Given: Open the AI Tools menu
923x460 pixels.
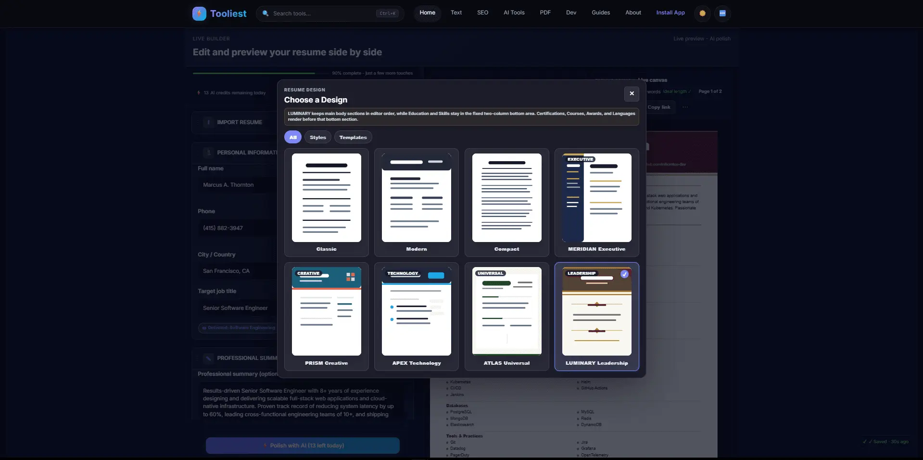Looking at the screenshot, I should point(514,13).
